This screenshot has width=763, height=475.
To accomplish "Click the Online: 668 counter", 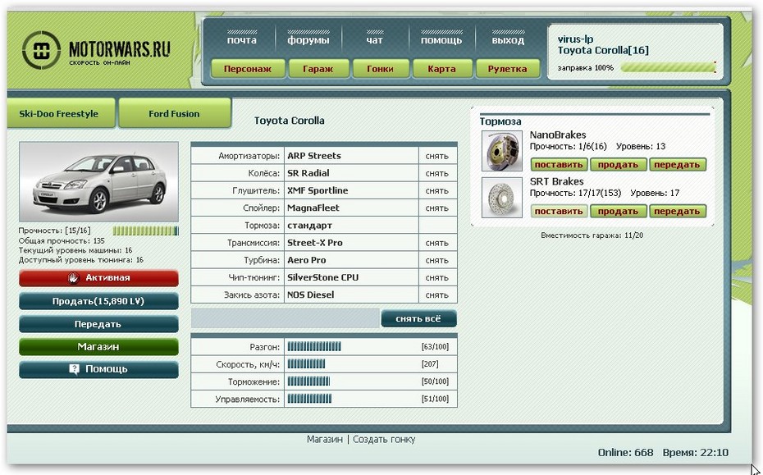I will point(625,453).
